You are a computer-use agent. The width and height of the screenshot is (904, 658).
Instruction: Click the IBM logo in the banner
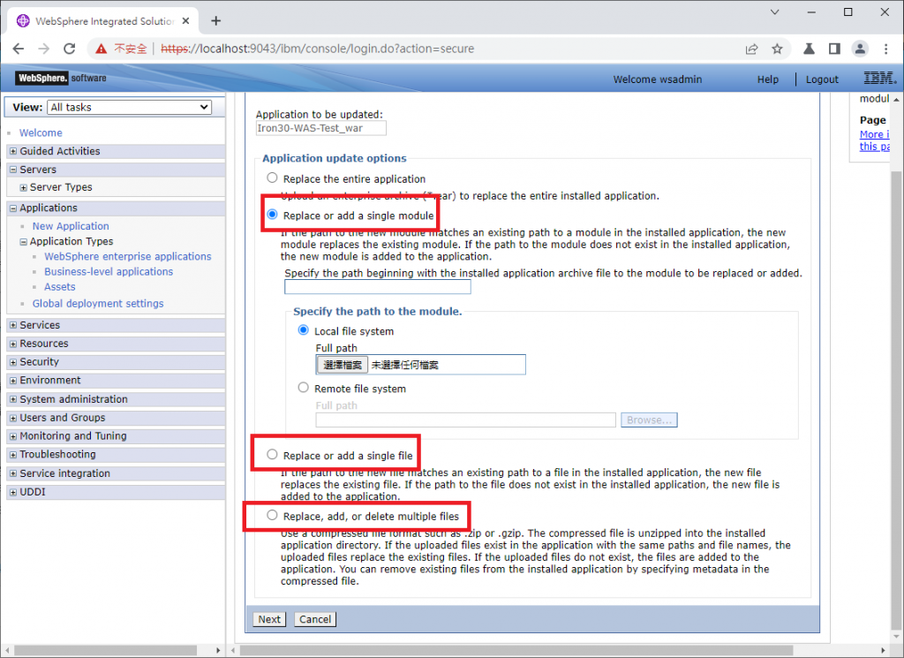click(879, 78)
